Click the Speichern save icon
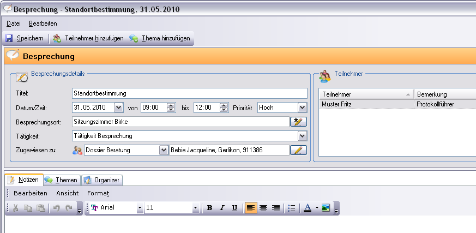This screenshot has width=476, height=233. 9,39
